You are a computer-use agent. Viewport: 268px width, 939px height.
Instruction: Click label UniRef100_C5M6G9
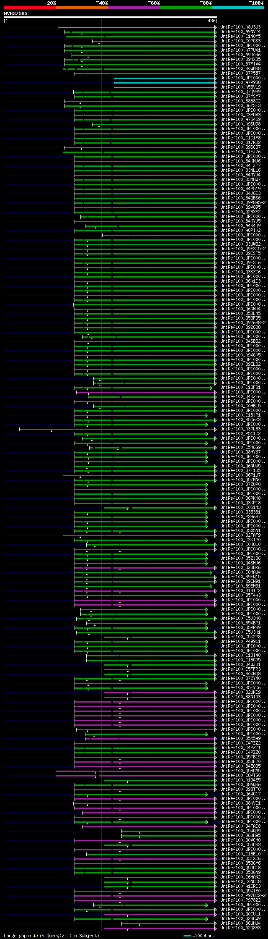tap(240, 448)
